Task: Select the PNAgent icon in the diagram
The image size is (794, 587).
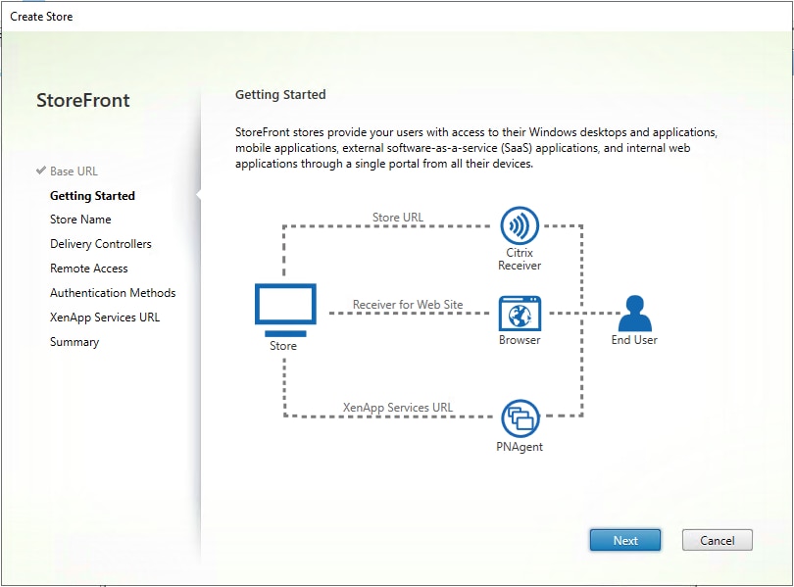Action: 519,416
